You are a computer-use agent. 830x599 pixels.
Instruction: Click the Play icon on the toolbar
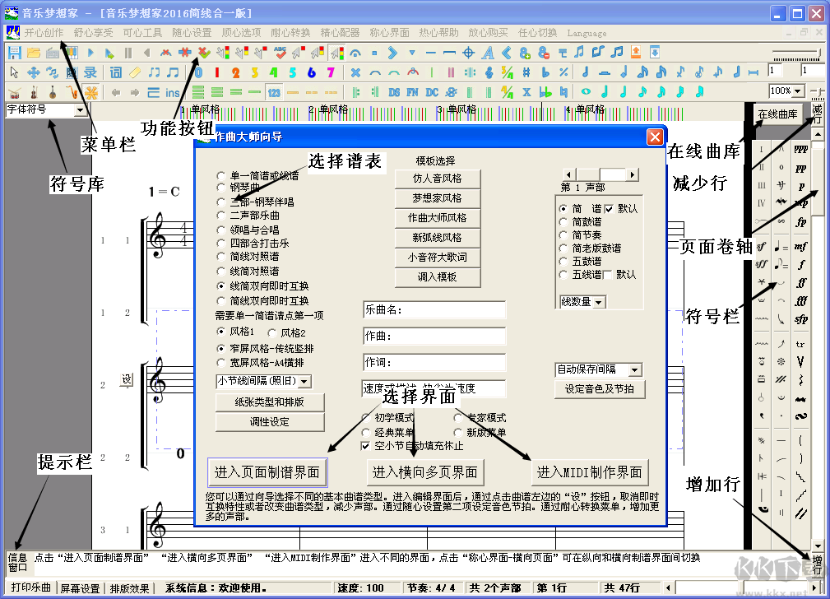(x=90, y=51)
